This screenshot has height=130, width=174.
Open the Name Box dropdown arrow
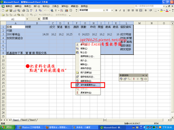click(x=27, y=19)
